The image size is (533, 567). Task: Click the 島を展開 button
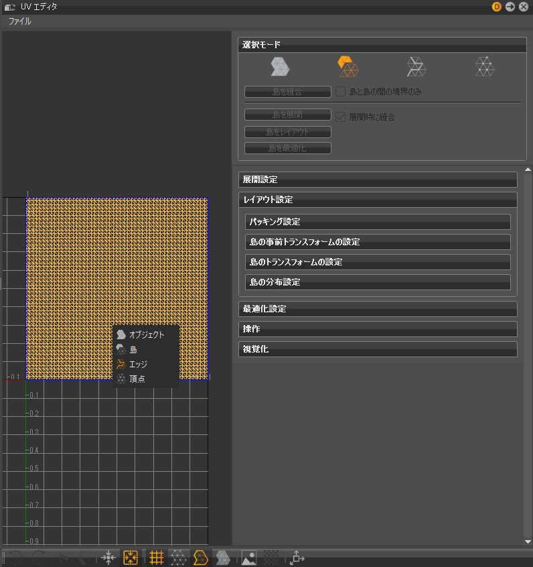pos(288,115)
